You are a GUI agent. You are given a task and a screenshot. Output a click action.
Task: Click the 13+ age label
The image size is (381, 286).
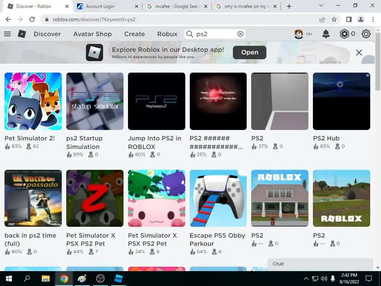click(309, 34)
